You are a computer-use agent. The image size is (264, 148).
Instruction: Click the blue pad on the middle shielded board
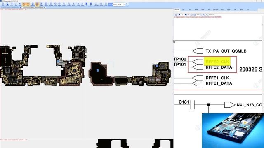(x=97, y=70)
